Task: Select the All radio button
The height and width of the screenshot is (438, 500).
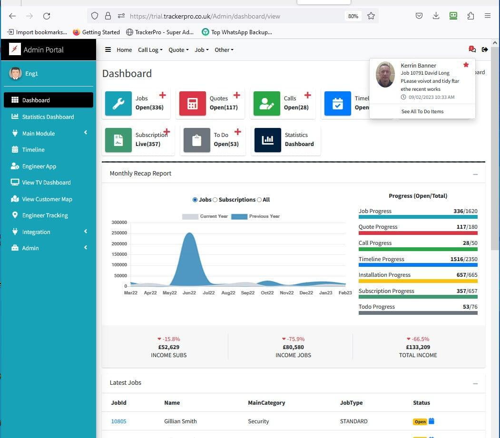Action: 259,200
